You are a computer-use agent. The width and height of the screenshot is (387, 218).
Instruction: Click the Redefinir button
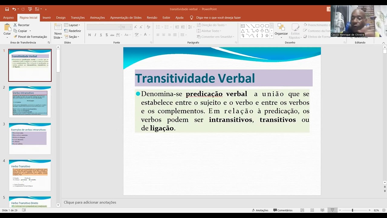click(x=73, y=31)
